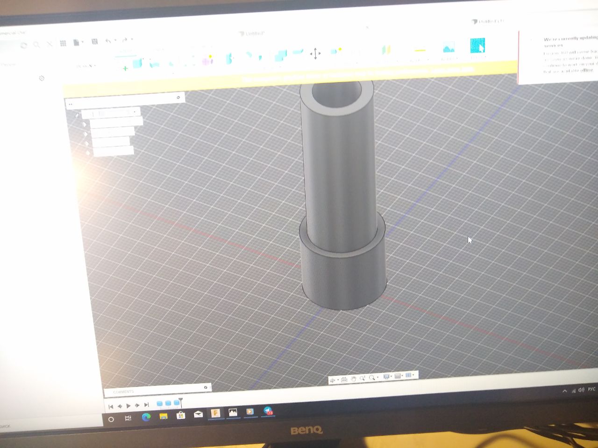
Task: Open the Display Settings monitor dropdown
Action: point(387,376)
